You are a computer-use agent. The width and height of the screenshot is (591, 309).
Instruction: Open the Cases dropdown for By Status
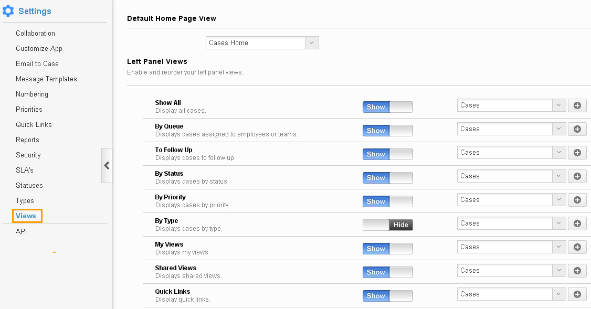tap(511, 176)
